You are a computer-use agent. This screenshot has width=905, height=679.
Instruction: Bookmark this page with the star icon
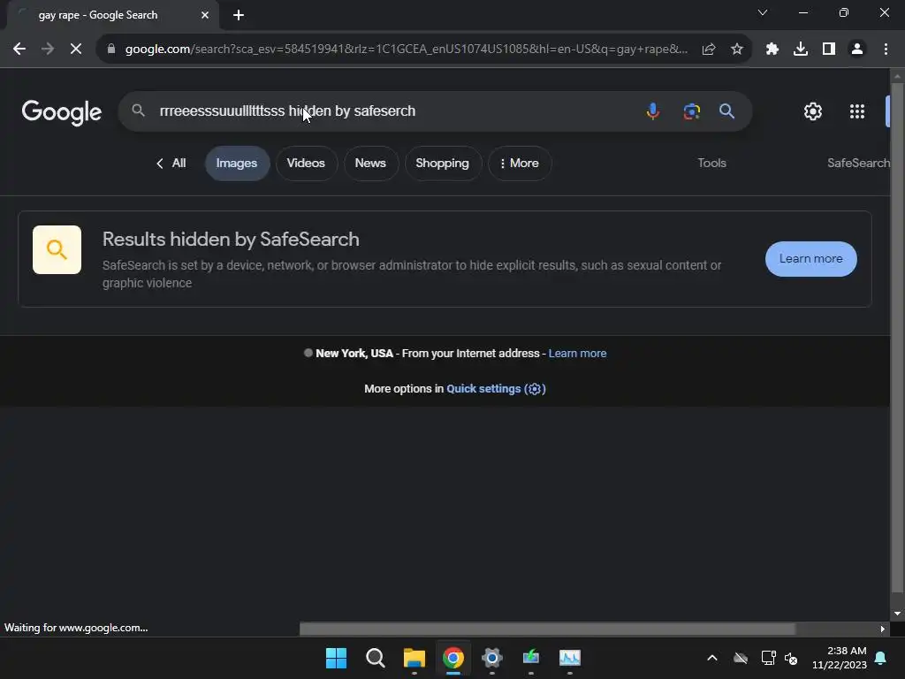737,50
